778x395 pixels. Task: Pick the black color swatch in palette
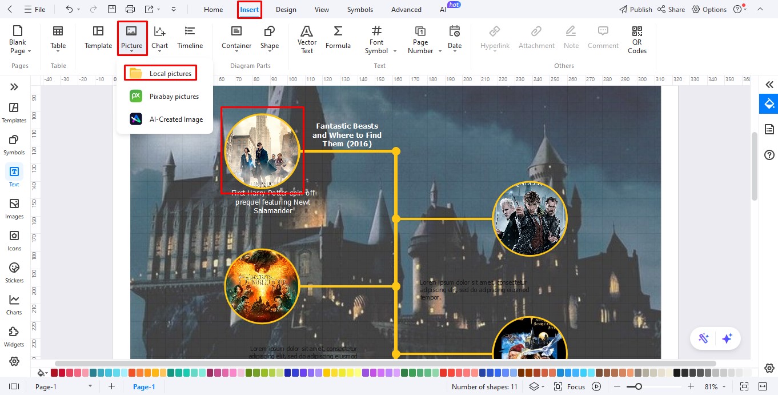pyautogui.click(x=677, y=373)
